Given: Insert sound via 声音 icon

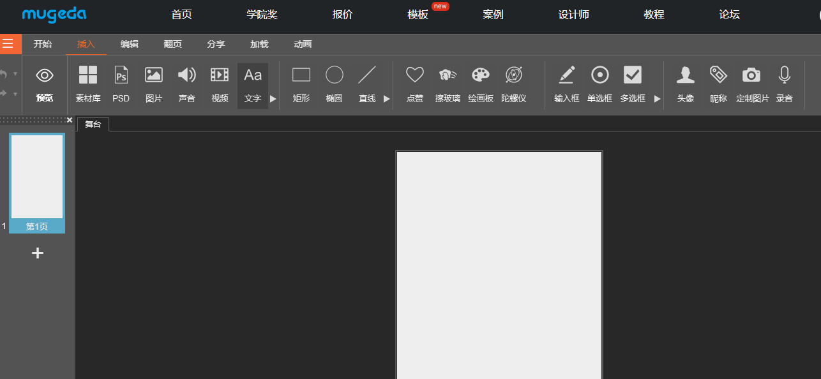Looking at the screenshot, I should 187,85.
